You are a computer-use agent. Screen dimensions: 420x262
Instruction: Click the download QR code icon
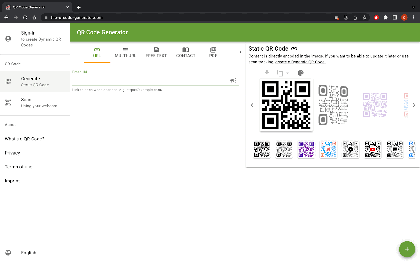(x=267, y=73)
